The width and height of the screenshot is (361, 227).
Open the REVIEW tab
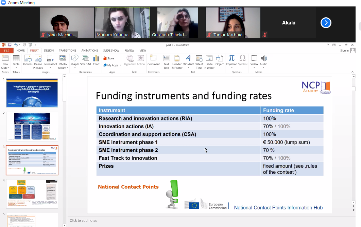129,51
